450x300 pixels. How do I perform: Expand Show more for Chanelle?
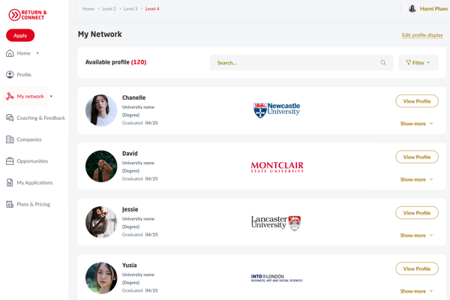coord(416,124)
